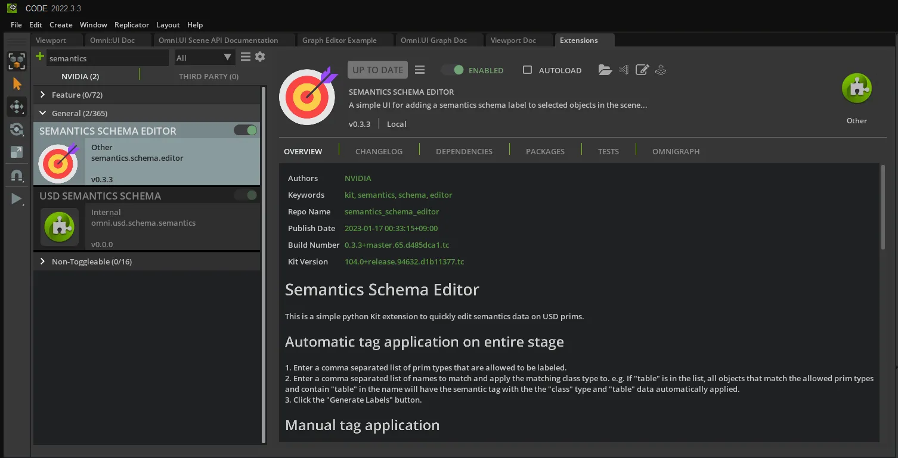Enable the USD Semantics Schema toggle
Screen dimensions: 898x458
[x=246, y=195]
